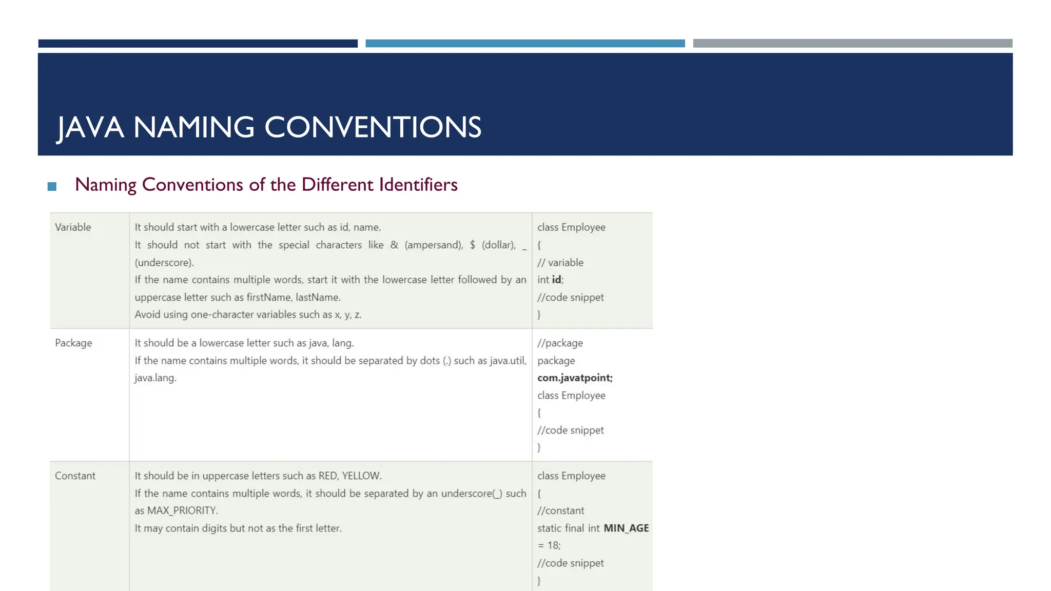
Task: Click 'int id;' code line
Action: [550, 280]
